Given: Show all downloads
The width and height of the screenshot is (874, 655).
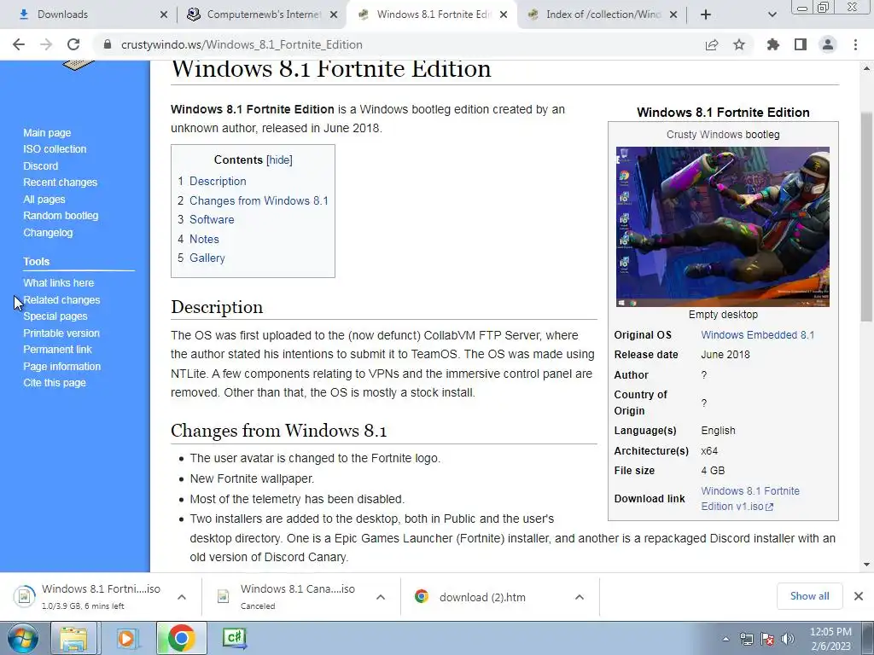Looking at the screenshot, I should click(809, 596).
